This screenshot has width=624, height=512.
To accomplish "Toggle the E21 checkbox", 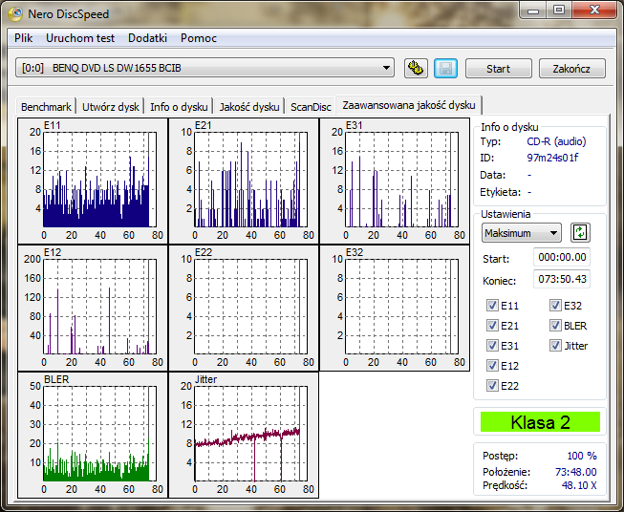I will [x=492, y=326].
